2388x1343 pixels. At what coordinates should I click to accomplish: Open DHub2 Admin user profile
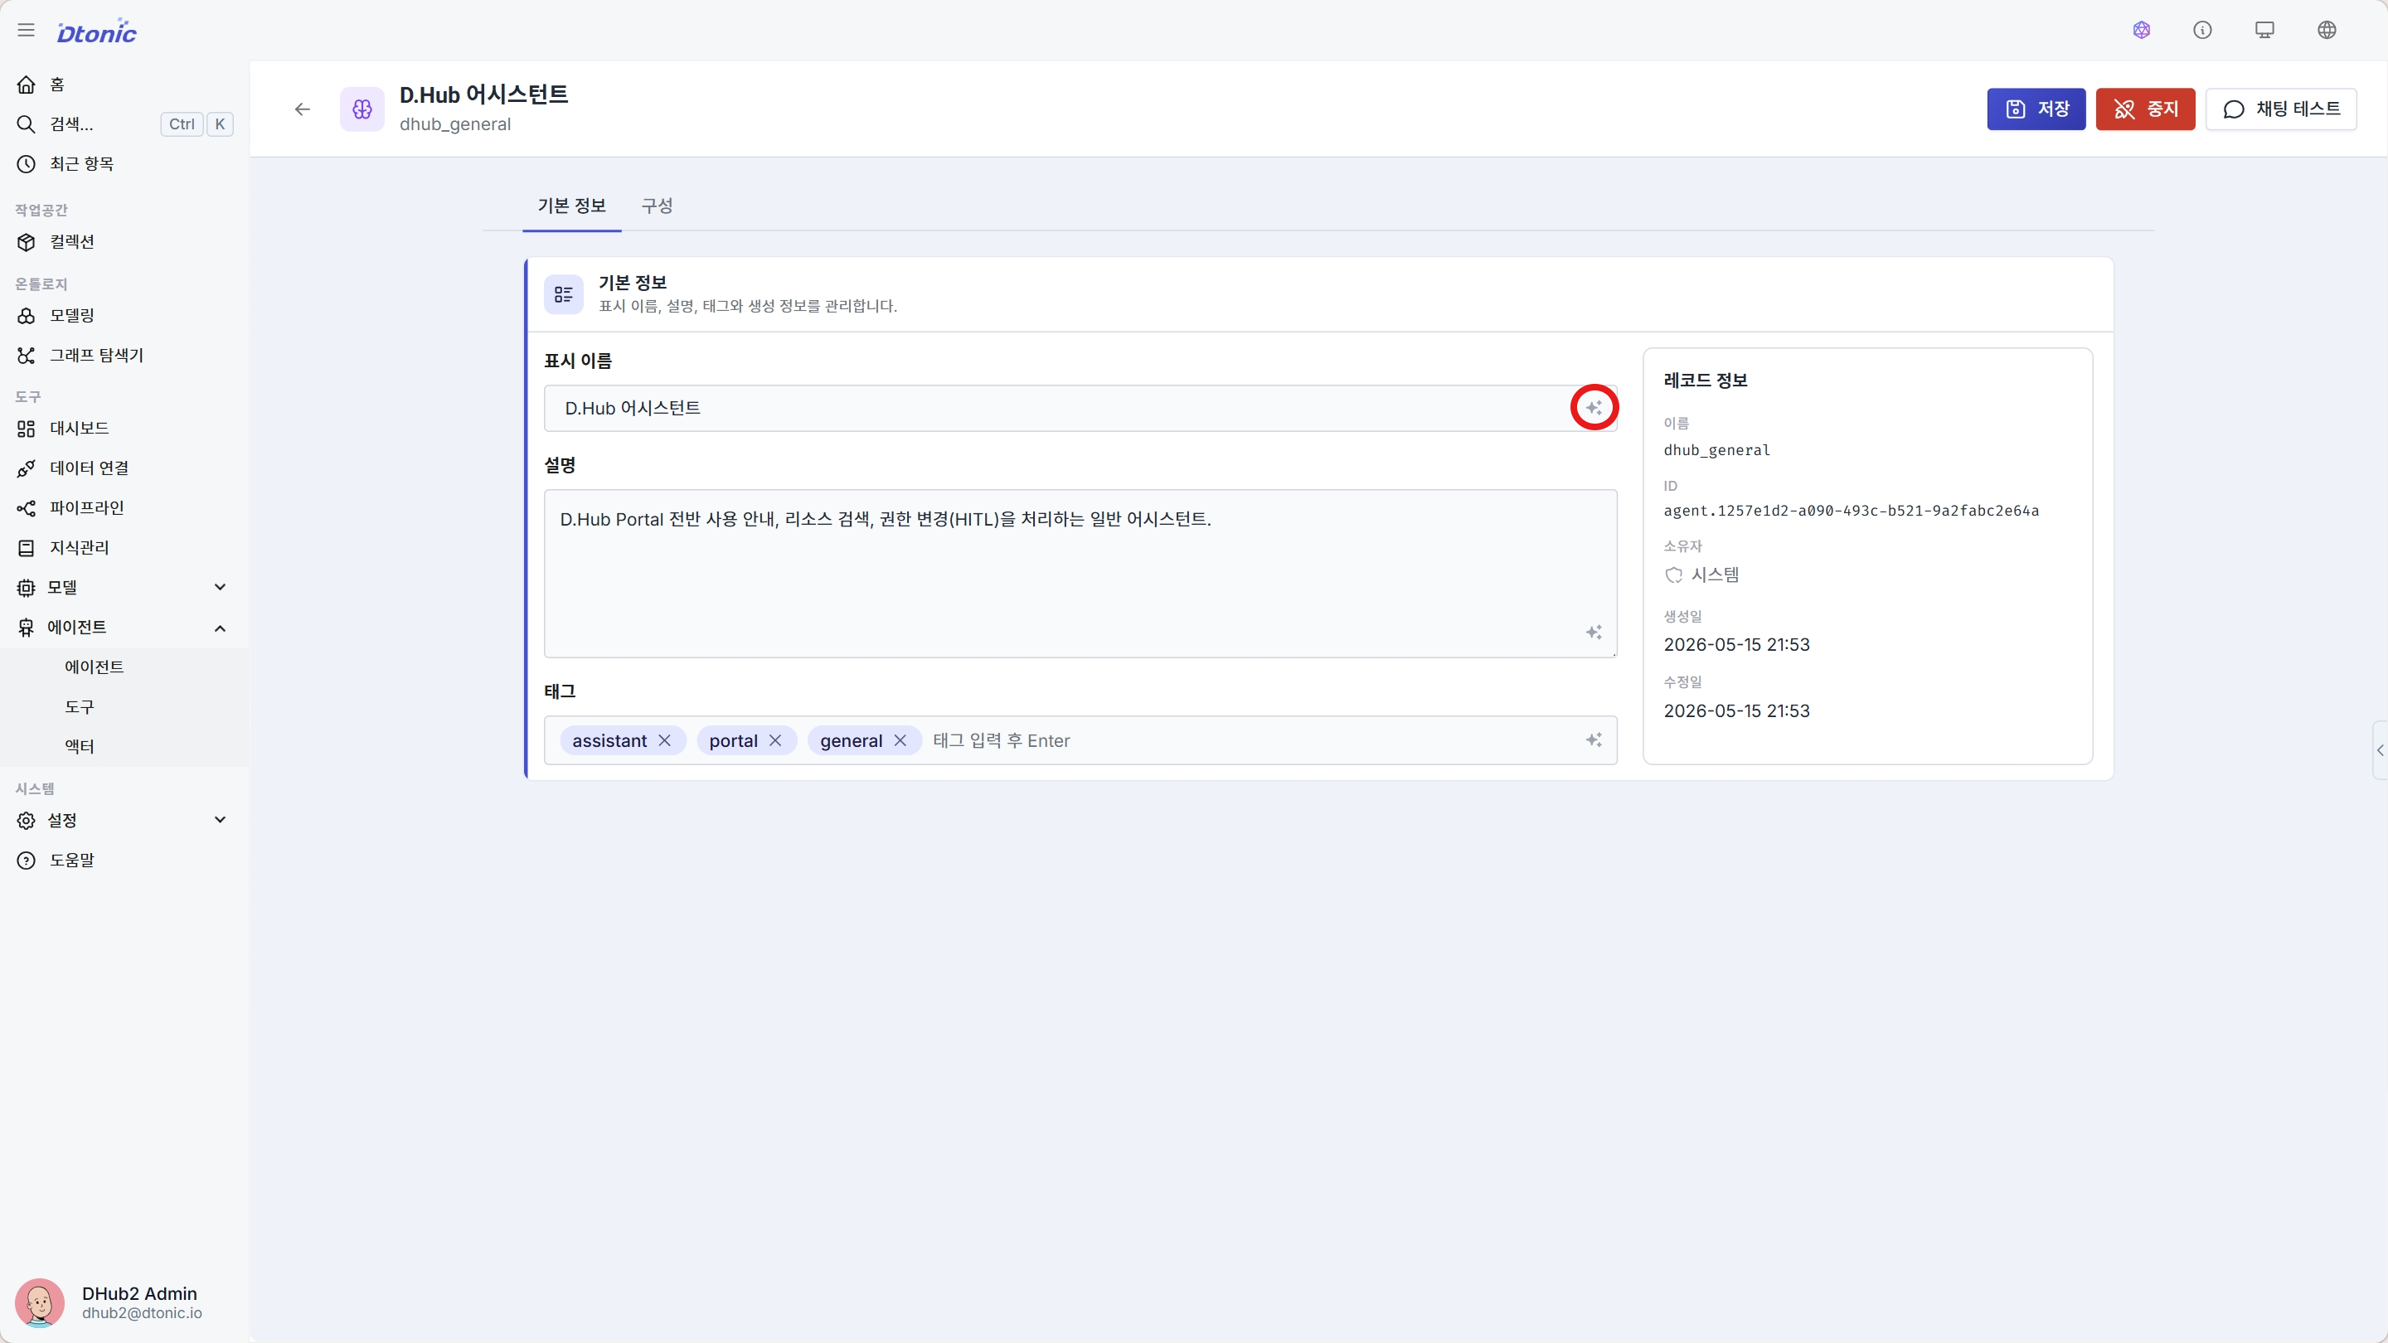124,1302
